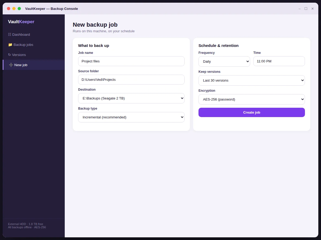
Task: Click the green zoom dot in title bar
Action: point(19,9)
